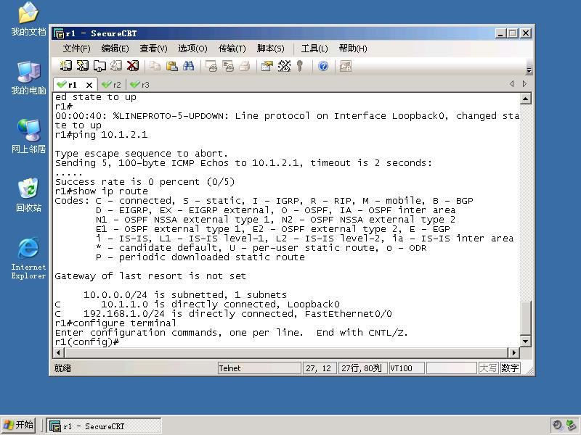Click the '27, 12' cursor position field
581x435 pixels.
[320, 368]
